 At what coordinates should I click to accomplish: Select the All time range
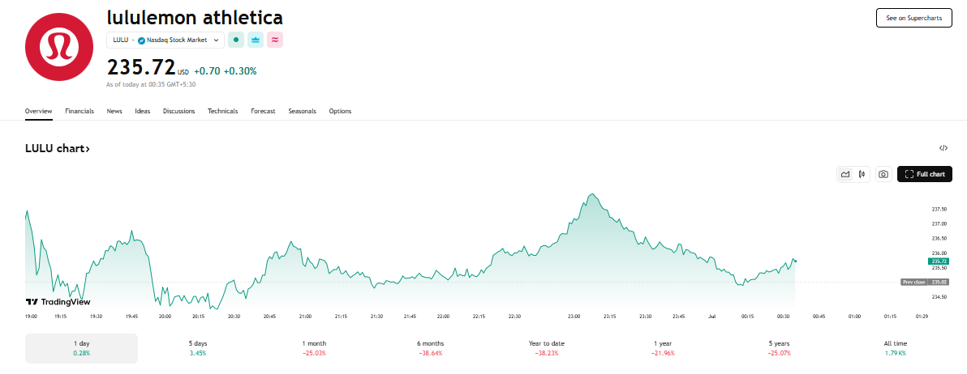[896, 348]
